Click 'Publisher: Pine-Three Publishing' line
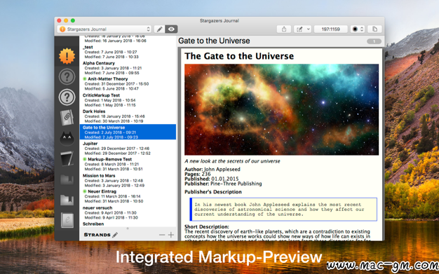This screenshot has width=439, height=274. point(223,184)
